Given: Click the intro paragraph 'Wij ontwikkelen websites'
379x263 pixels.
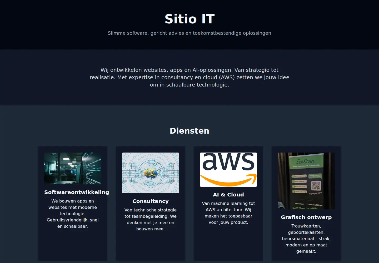Looking at the screenshot, I should click(189, 77).
